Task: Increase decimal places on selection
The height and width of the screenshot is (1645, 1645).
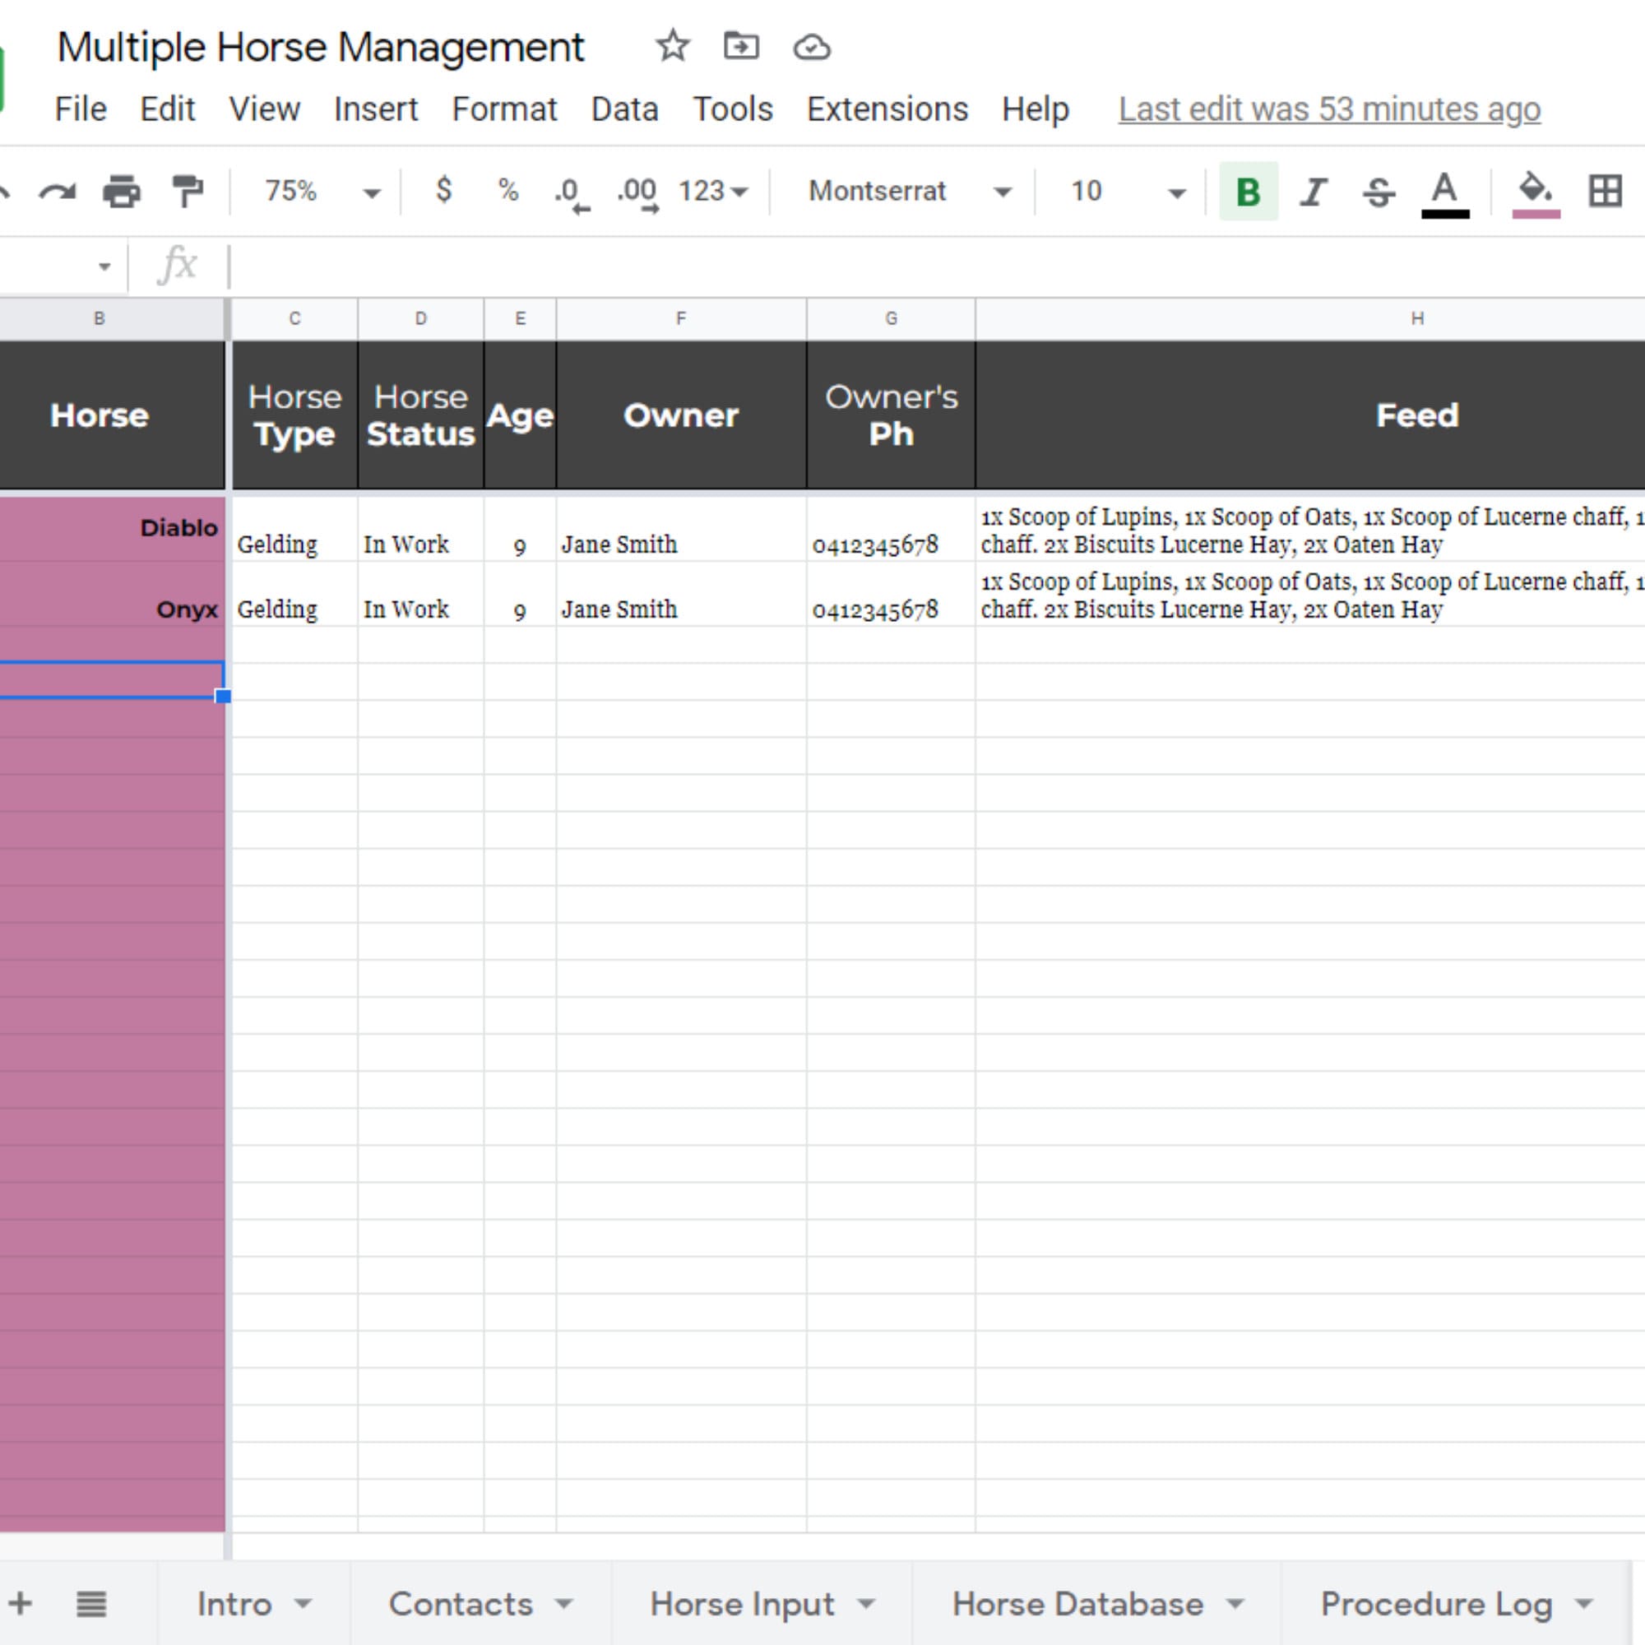Action: [x=637, y=191]
